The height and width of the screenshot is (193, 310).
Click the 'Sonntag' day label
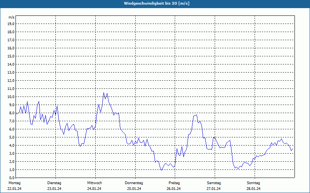pos(253,183)
